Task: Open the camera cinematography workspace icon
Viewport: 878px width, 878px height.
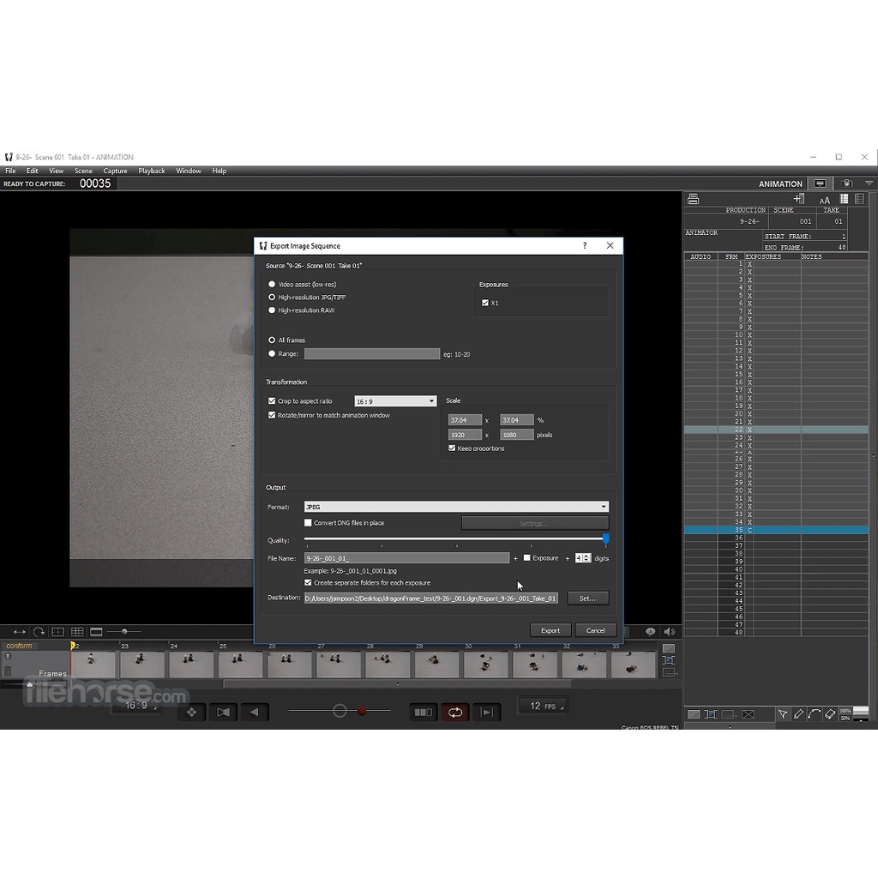Action: (847, 183)
